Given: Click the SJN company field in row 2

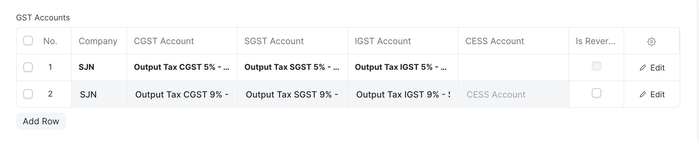Looking at the screenshot, I should (99, 95).
